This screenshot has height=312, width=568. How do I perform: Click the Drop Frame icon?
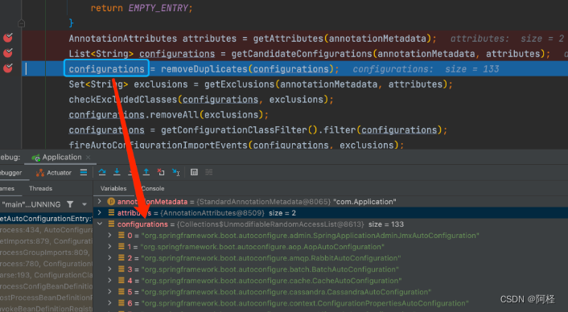[161, 172]
